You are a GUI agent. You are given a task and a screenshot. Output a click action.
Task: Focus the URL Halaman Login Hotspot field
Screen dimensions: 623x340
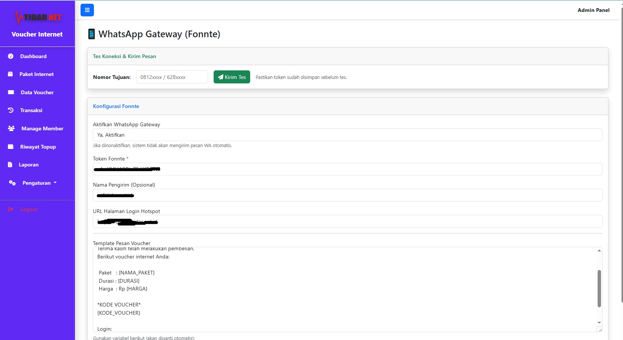pos(347,221)
